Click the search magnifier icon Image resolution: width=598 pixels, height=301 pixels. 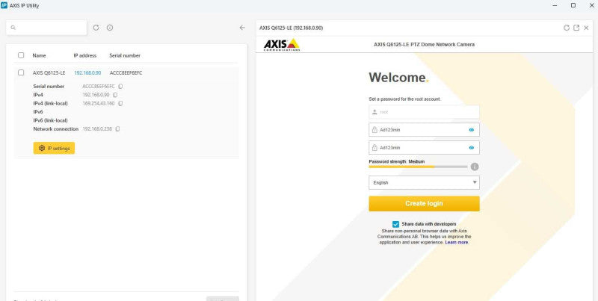click(x=13, y=28)
